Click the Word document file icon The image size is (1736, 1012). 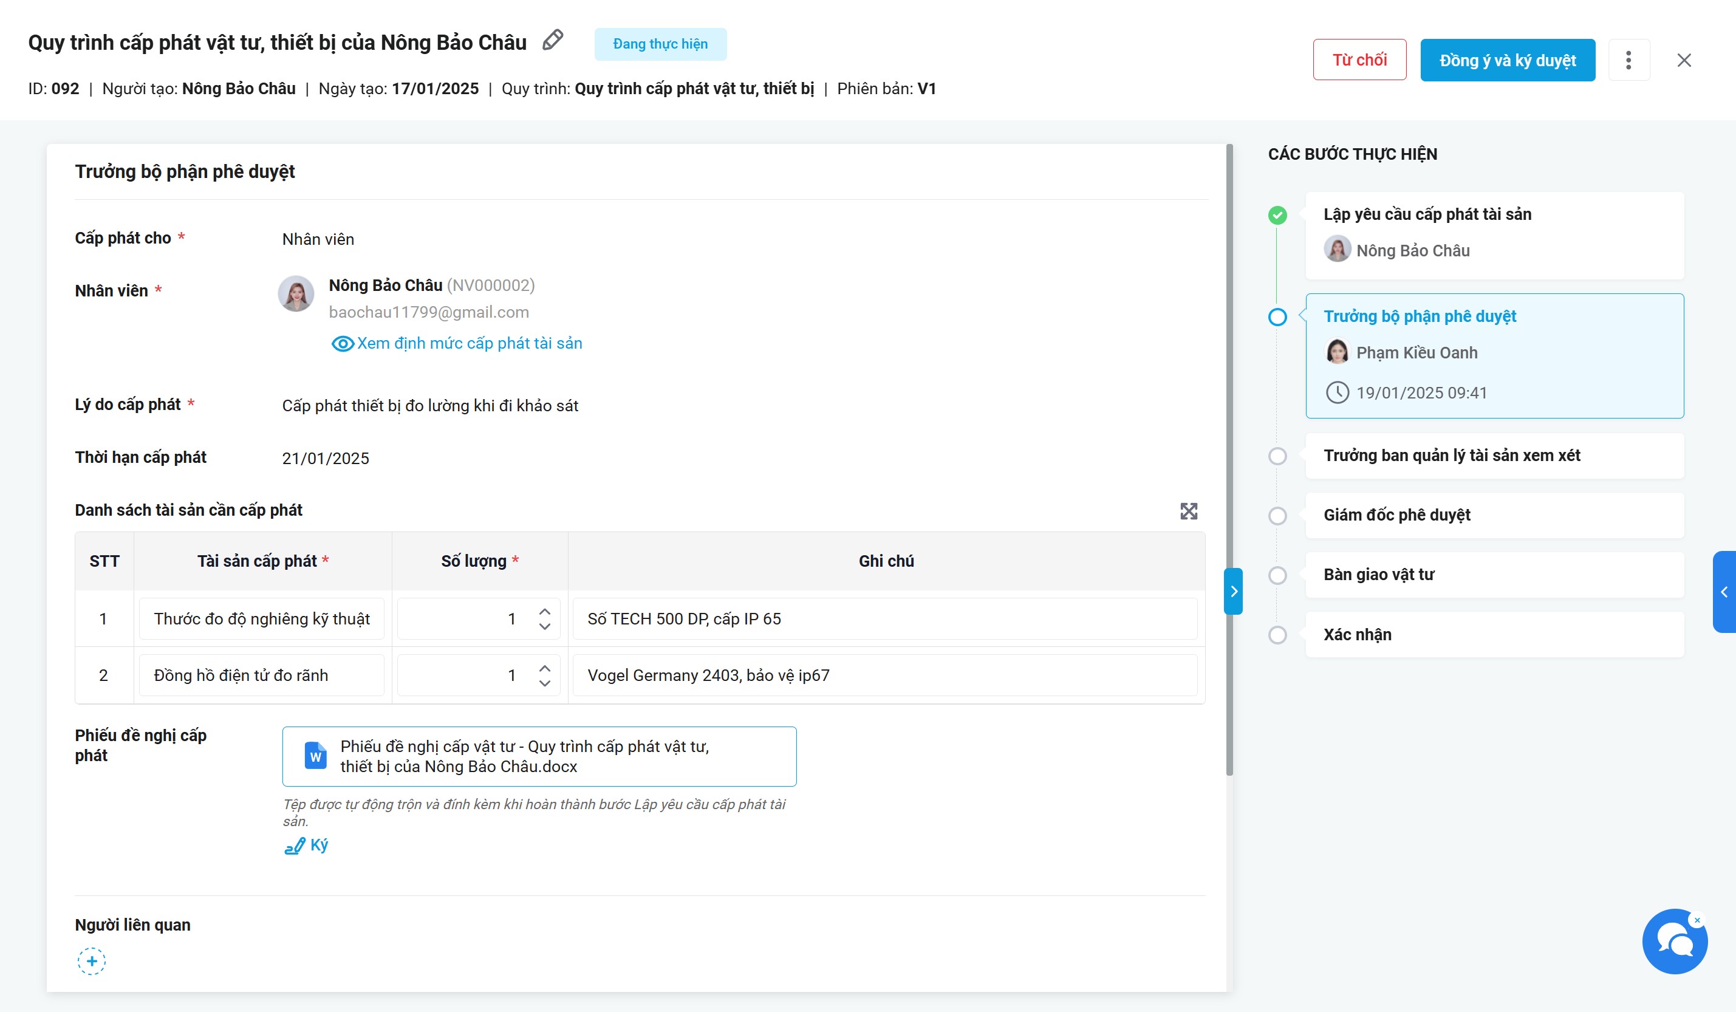coord(315,756)
